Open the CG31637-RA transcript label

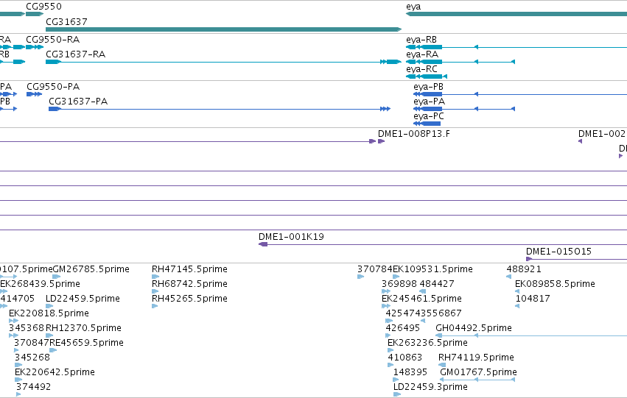pyautogui.click(x=76, y=54)
